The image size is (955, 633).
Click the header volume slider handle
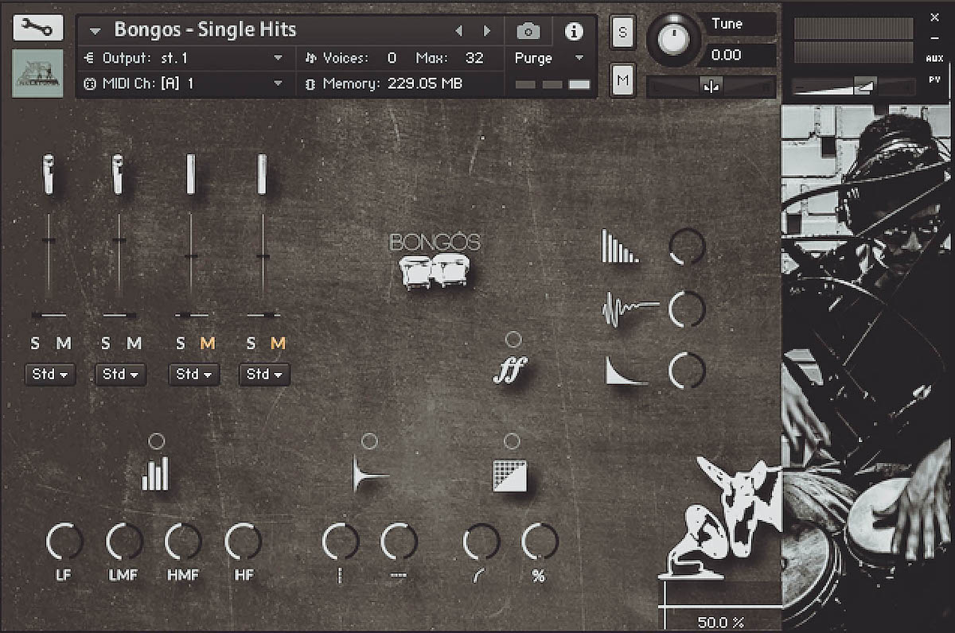point(866,85)
